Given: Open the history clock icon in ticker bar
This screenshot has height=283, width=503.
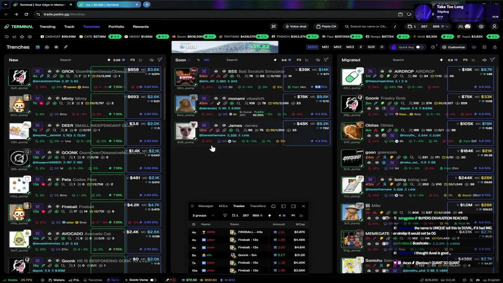Looking at the screenshot, I should point(7,37).
